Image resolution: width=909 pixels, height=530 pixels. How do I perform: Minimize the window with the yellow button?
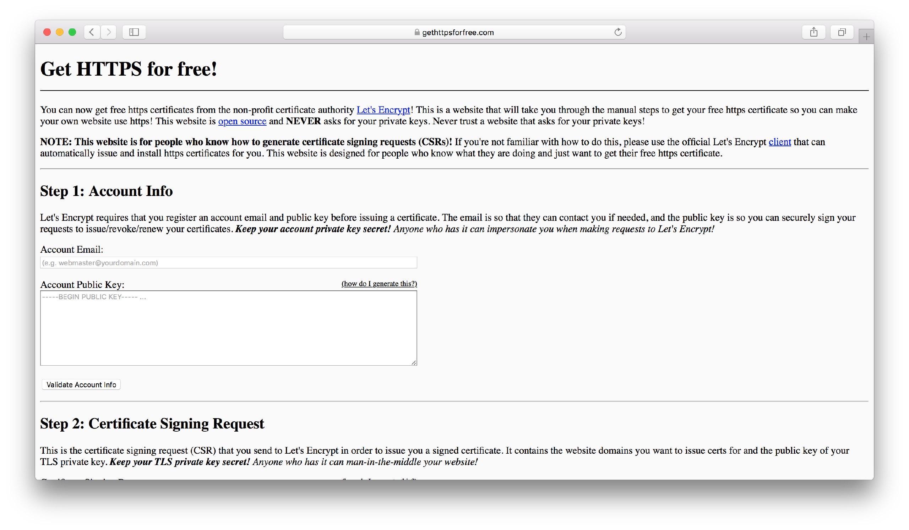[60, 32]
